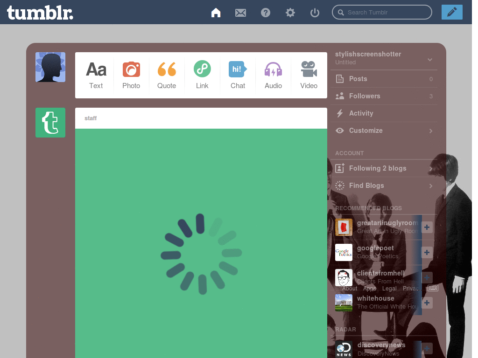Open the googlepoet blog link
The height and width of the screenshot is (358, 478).
click(x=375, y=248)
